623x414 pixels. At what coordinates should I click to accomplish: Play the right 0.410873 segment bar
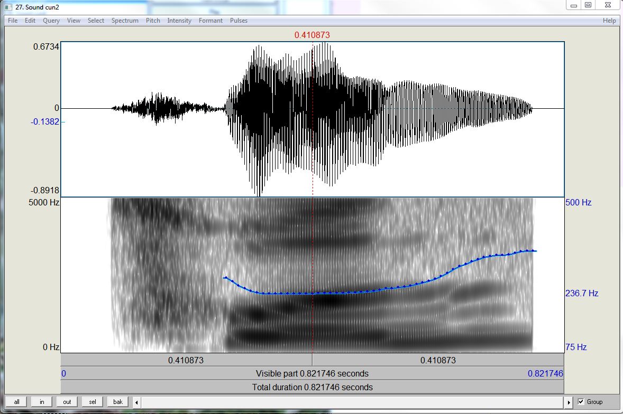pyautogui.click(x=438, y=360)
